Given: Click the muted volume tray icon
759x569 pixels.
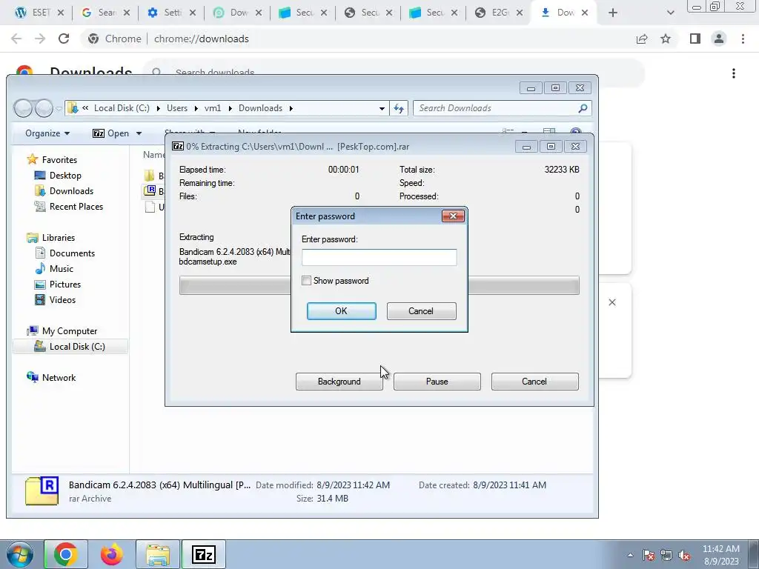Looking at the screenshot, I should (684, 555).
